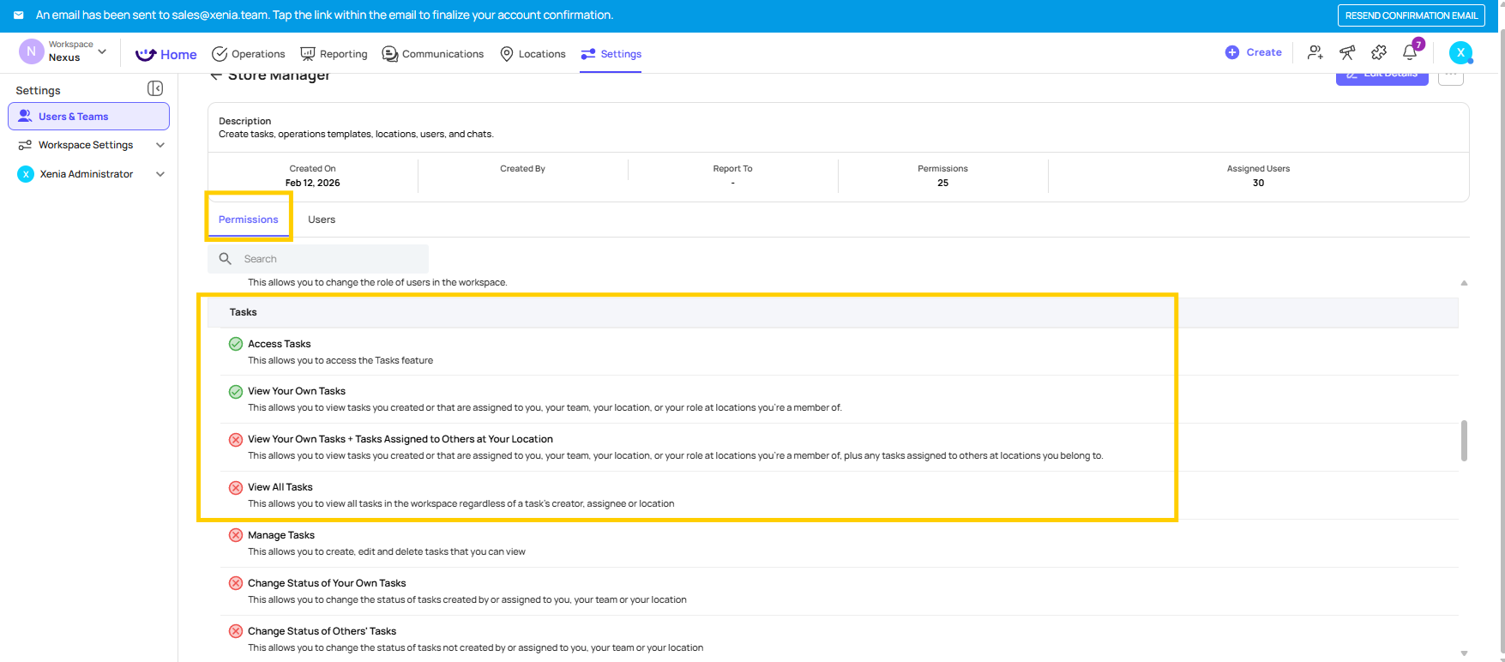Click the invite users icon
This screenshot has width=1505, height=662.
coord(1315,53)
